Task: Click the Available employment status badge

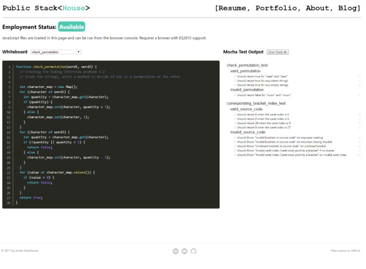Action: click(x=71, y=27)
